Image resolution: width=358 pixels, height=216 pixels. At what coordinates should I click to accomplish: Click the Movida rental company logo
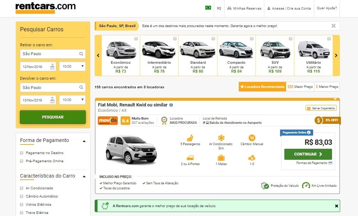point(108,121)
